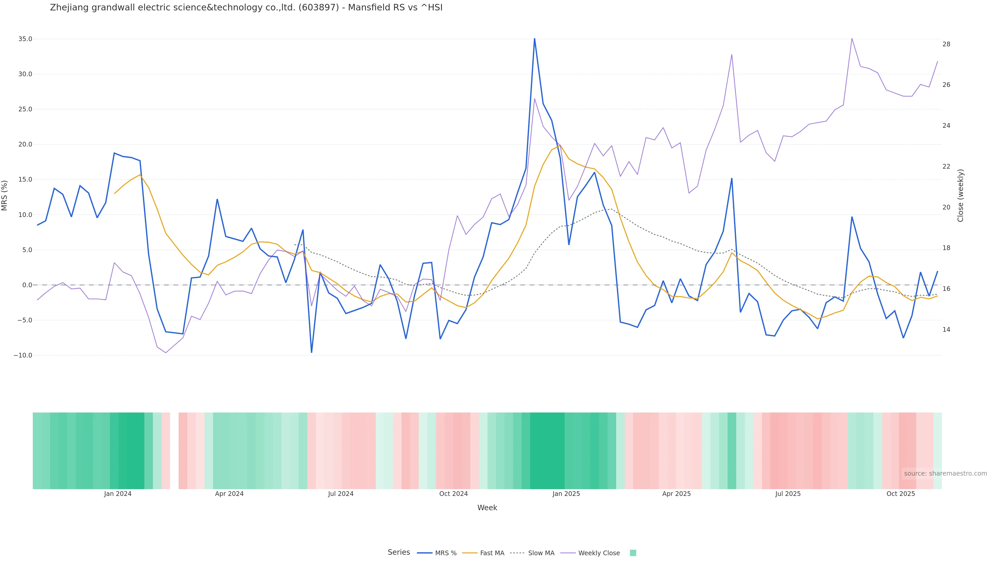
Task: Toggle the Slow MA legend series
Action: 541,553
